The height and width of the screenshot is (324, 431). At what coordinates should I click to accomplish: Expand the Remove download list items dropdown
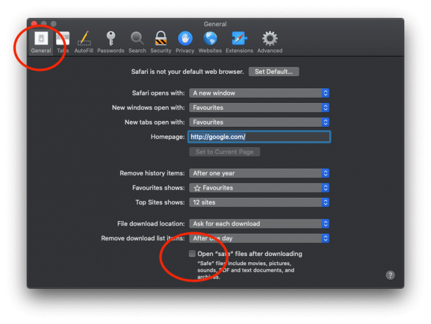(x=259, y=238)
